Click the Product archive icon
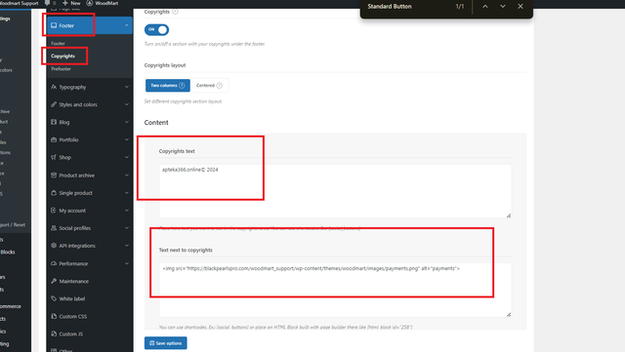 pyautogui.click(x=54, y=176)
